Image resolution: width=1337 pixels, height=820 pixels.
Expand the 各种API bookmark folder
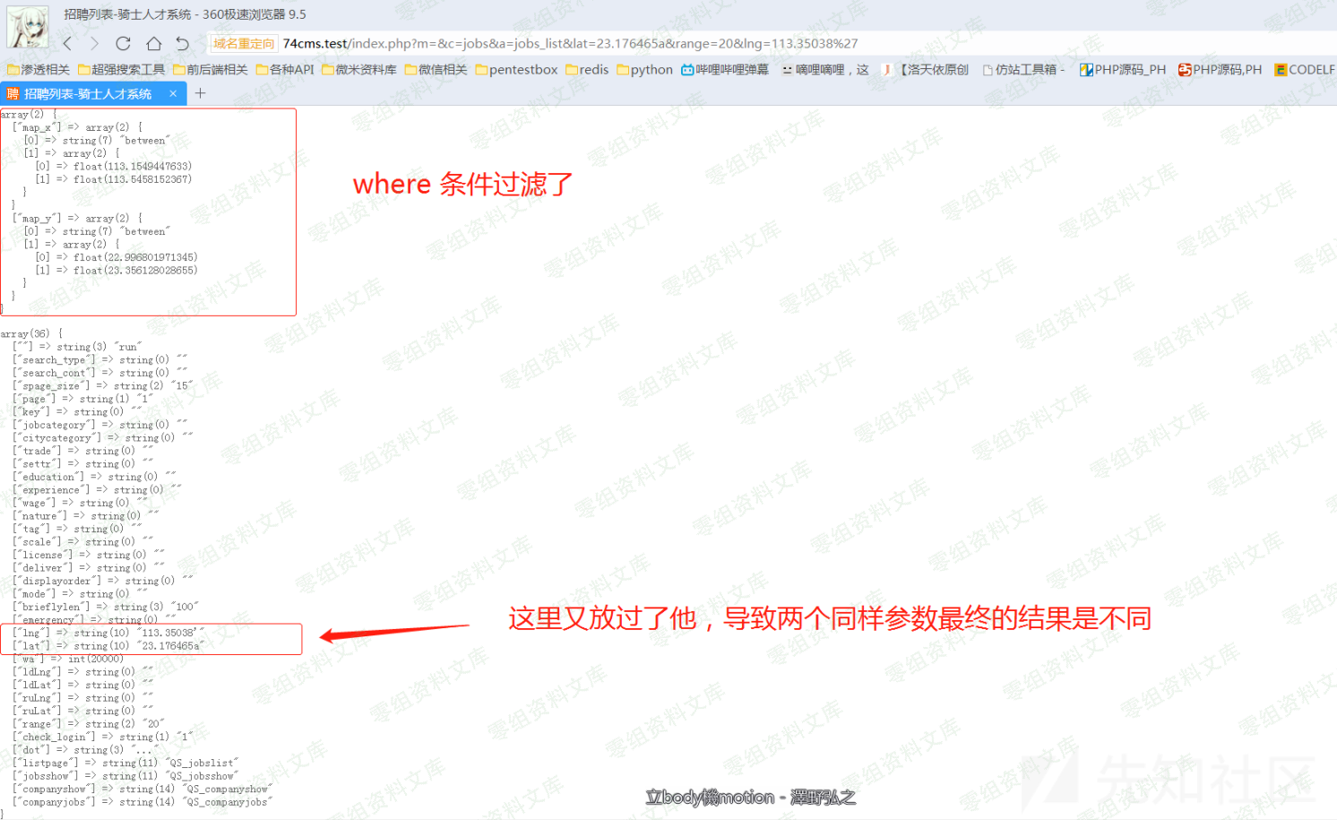pyautogui.click(x=285, y=69)
